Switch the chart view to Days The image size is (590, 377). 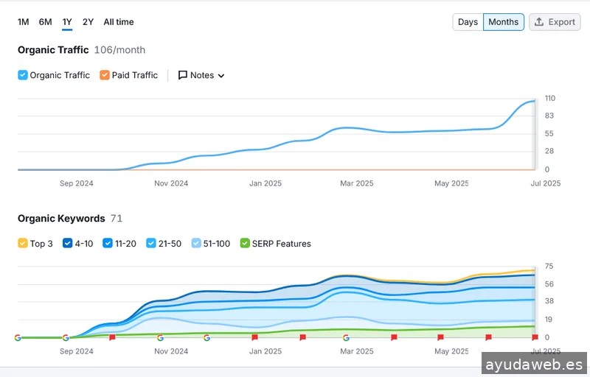pyautogui.click(x=468, y=22)
